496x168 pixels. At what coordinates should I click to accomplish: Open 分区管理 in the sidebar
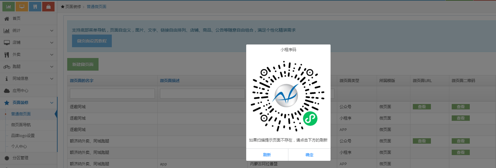click(x=28, y=158)
